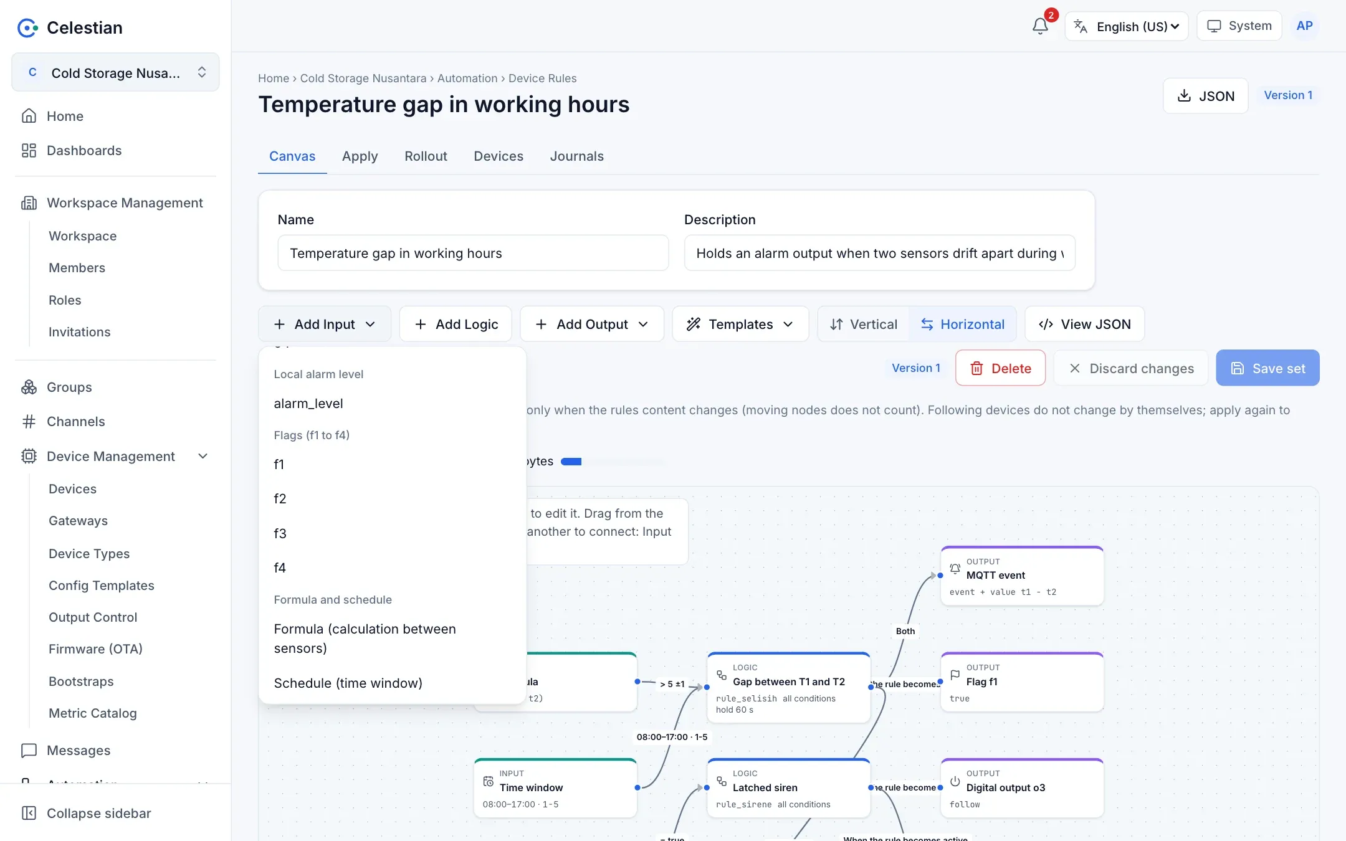Open Cold Storage Nusantara breadcrumb link
This screenshot has width=1346, height=841.
tap(363, 78)
